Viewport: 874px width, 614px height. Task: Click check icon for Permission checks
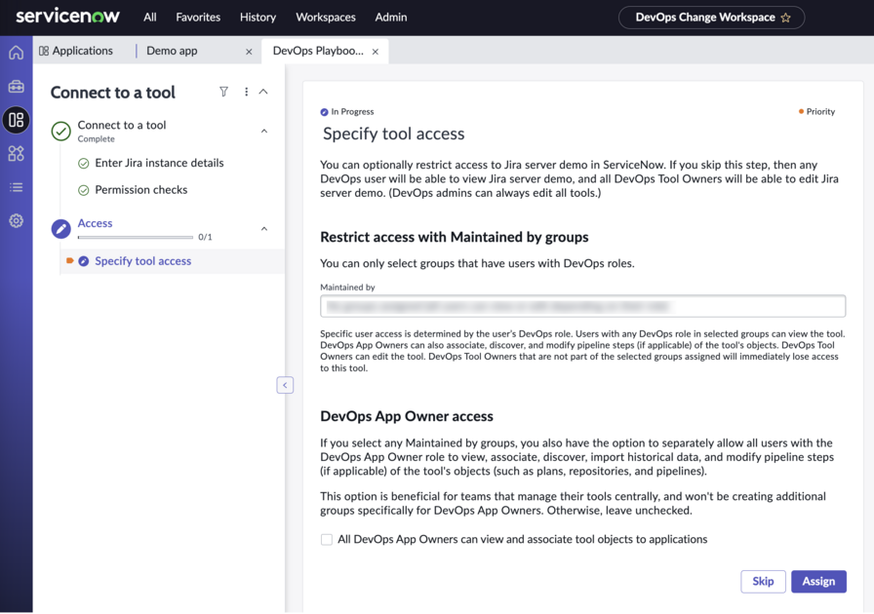[84, 190]
